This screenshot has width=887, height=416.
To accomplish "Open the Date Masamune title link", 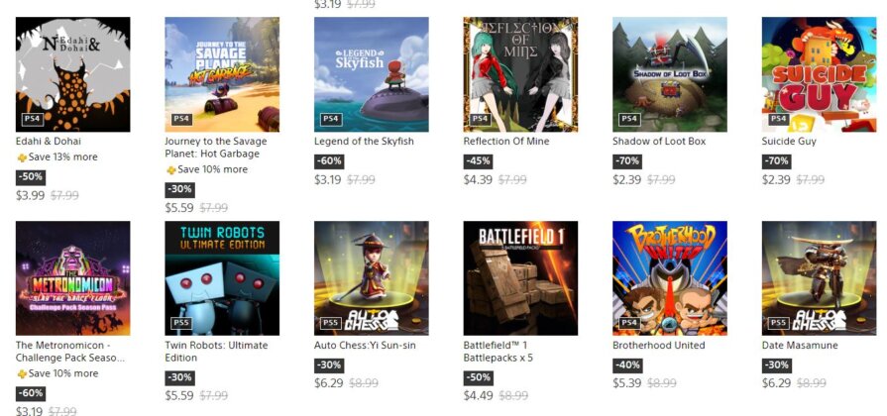I will point(800,346).
